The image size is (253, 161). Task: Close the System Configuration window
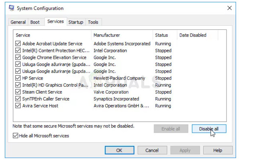[x=229, y=8]
